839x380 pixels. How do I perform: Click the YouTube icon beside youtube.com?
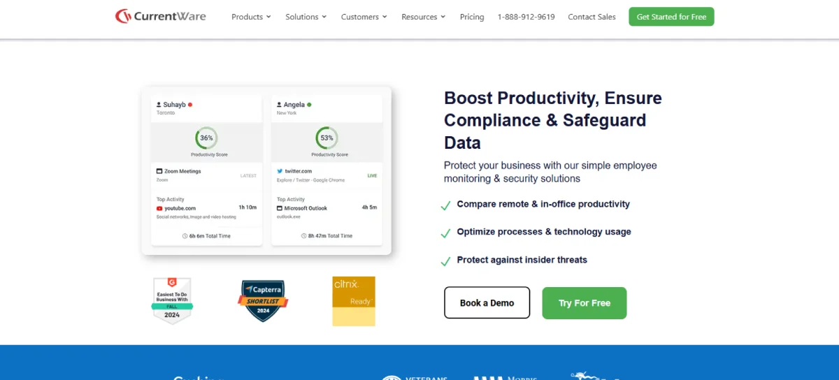(x=159, y=208)
